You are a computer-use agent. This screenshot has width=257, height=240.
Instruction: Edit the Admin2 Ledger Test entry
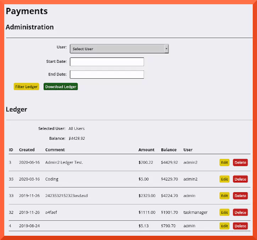coord(224,163)
